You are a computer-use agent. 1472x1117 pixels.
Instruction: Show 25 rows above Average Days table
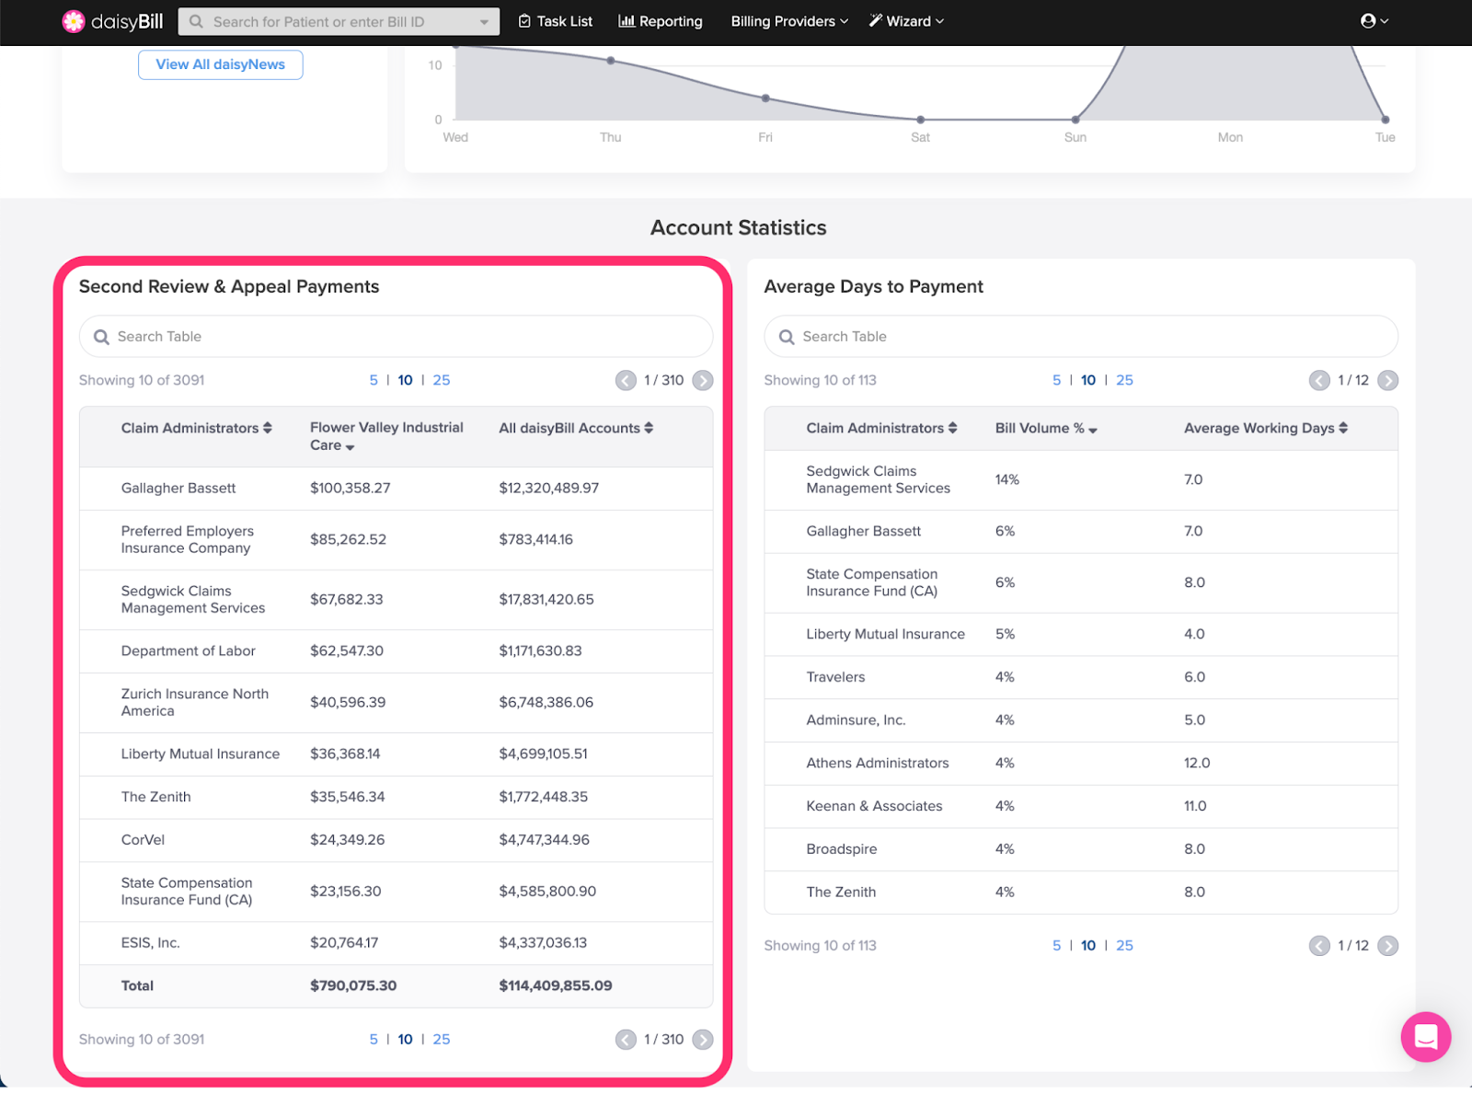tap(1125, 380)
